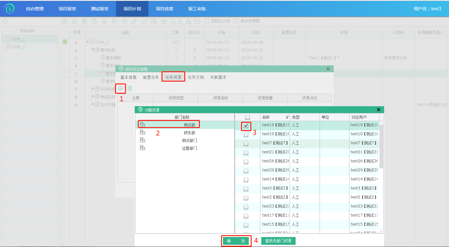Uncheck the test19 resource checkbox
This screenshot has width=449, height=247.
[x=246, y=126]
